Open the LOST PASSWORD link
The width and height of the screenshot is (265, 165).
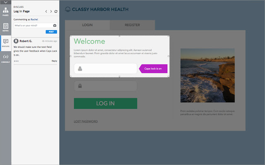tap(86, 121)
